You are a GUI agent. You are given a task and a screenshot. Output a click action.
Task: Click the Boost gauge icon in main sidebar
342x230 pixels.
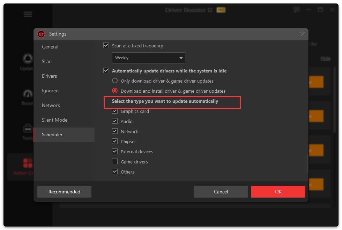(28, 94)
